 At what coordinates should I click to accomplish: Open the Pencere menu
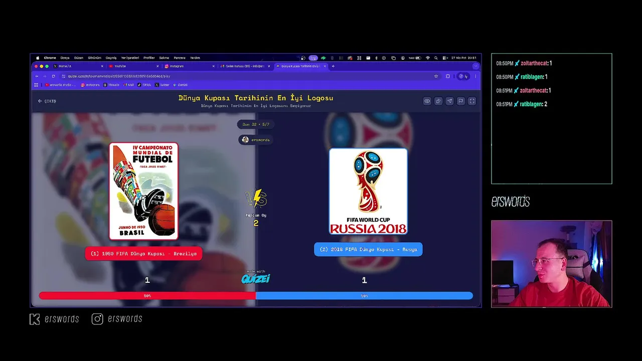180,58
